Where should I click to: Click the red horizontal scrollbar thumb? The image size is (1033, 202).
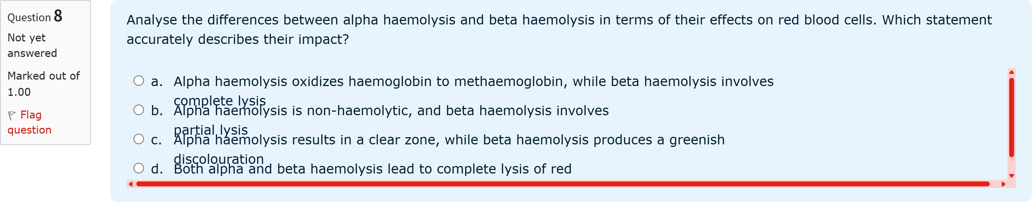561,184
